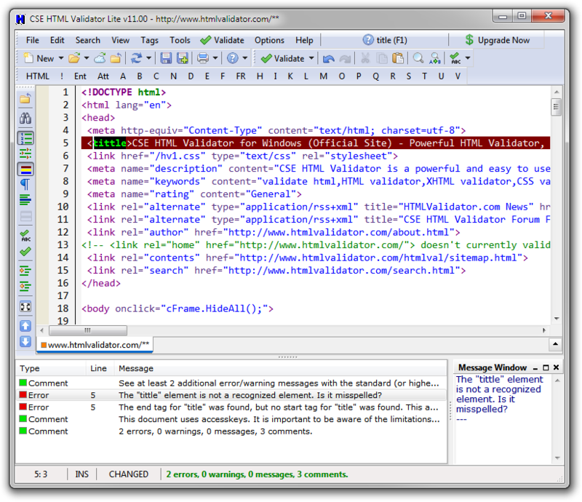Toggle the green code-folding lines icon

25,154
